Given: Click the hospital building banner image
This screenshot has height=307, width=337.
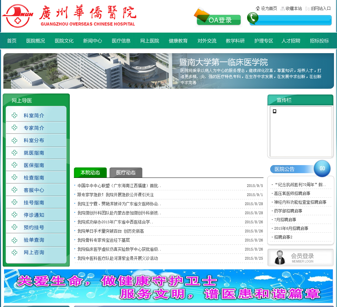Looking at the screenshot, I should tap(168, 71).
